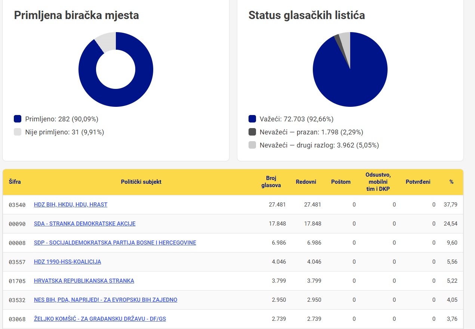Click the 6.986 Broj glasova value
Screen dimensions: 475x329
point(279,243)
